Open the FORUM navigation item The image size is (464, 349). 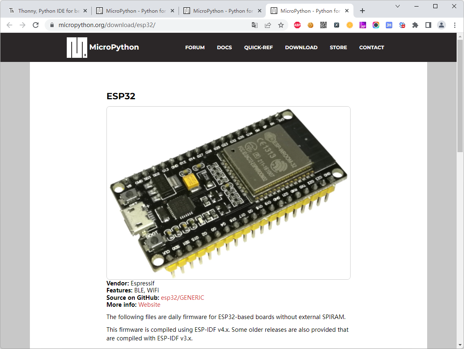coord(195,47)
